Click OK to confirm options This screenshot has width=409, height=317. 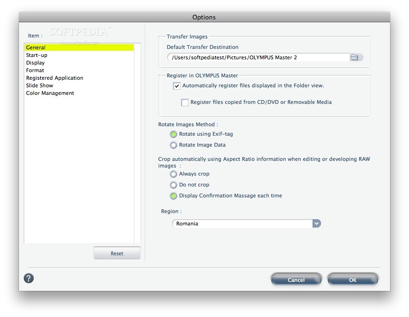pyautogui.click(x=352, y=280)
